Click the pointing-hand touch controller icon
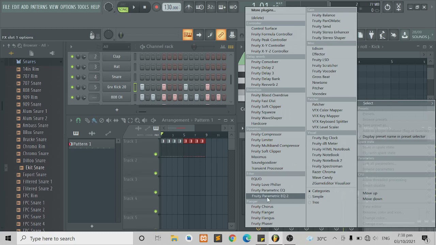This screenshot has width=436, height=245. [393, 35]
